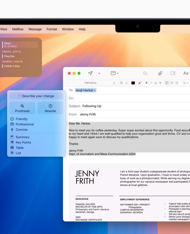
Task: Toggle strikethrough formatting
Action: 160,83
